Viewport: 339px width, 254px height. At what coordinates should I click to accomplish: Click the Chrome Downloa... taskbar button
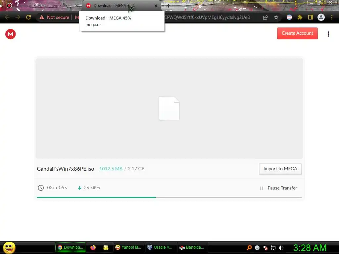[x=71, y=247]
